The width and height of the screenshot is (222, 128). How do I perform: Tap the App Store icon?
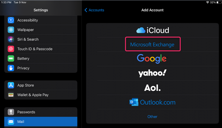click(x=11, y=85)
